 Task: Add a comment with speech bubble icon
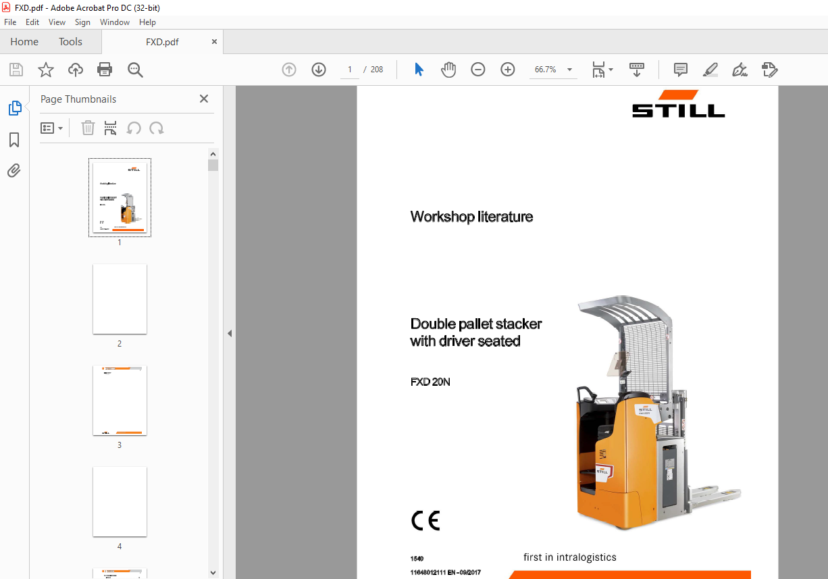point(681,70)
